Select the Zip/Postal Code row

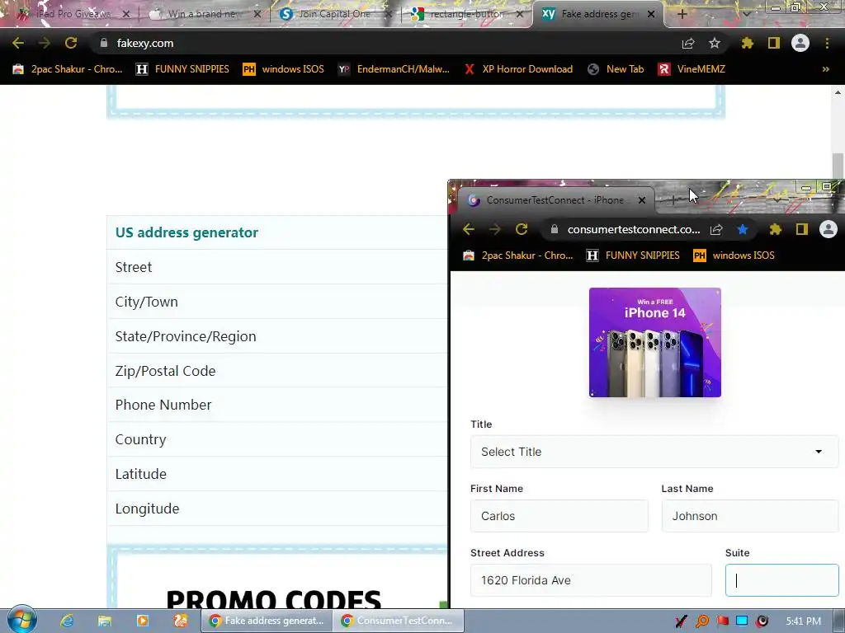point(277,371)
